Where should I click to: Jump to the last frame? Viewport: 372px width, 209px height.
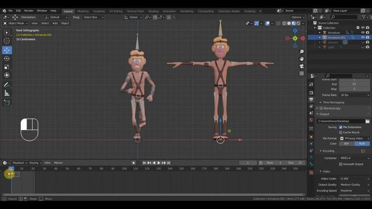pyautogui.click(x=169, y=163)
